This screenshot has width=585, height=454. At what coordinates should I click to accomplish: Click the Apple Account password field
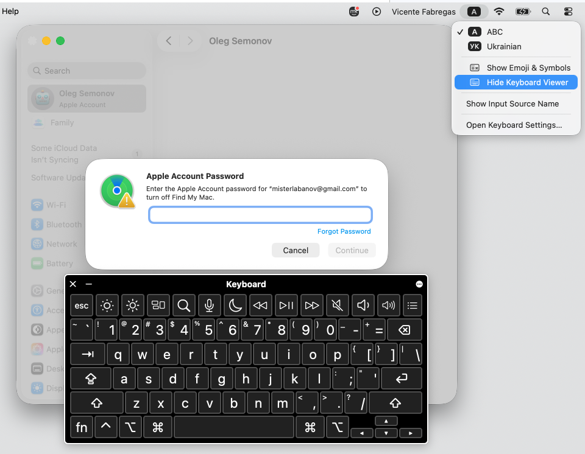point(260,215)
